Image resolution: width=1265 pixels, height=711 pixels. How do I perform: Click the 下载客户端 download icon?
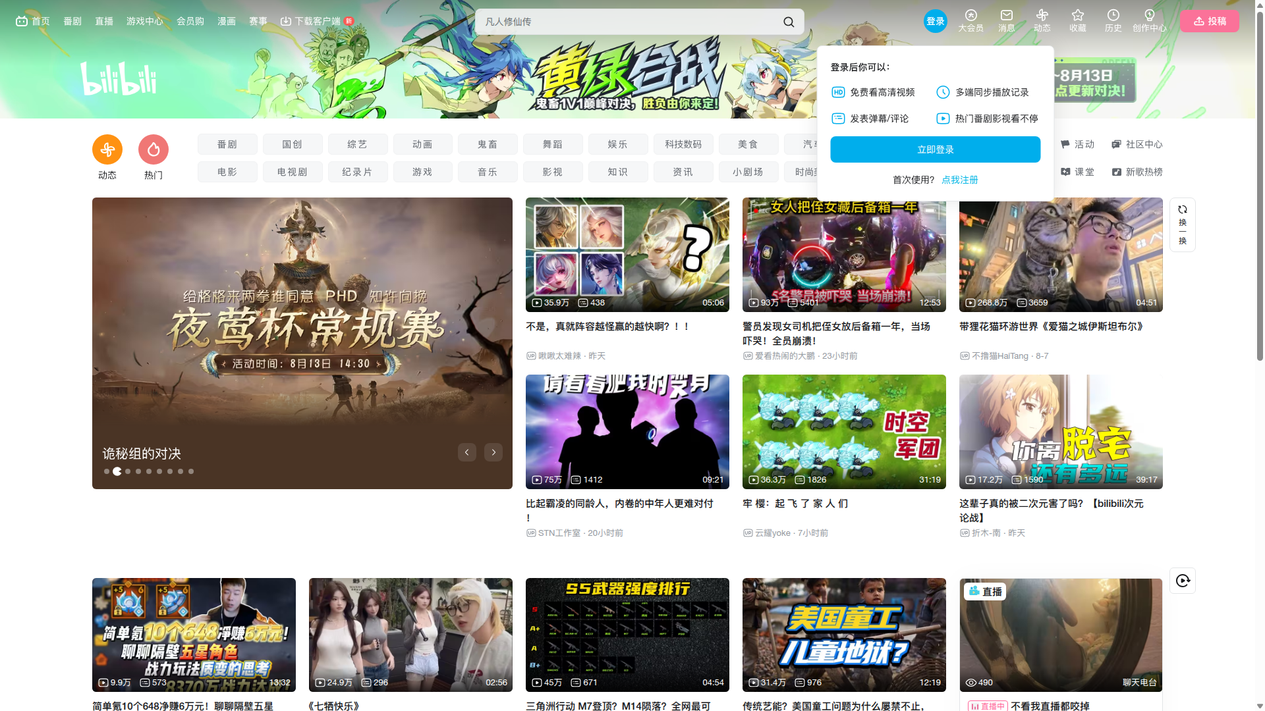pyautogui.click(x=286, y=21)
